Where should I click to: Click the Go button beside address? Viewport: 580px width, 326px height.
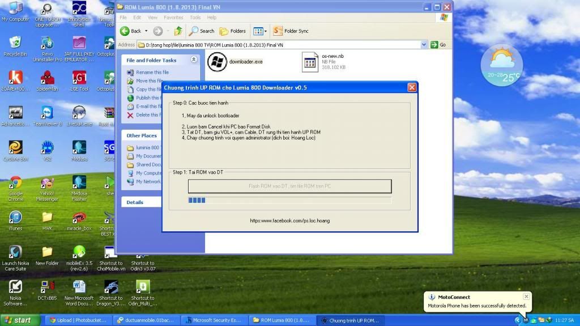(438, 45)
